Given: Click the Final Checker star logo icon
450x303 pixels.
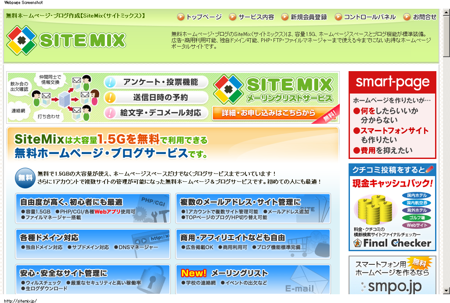Looking at the screenshot, I should 357,243.
